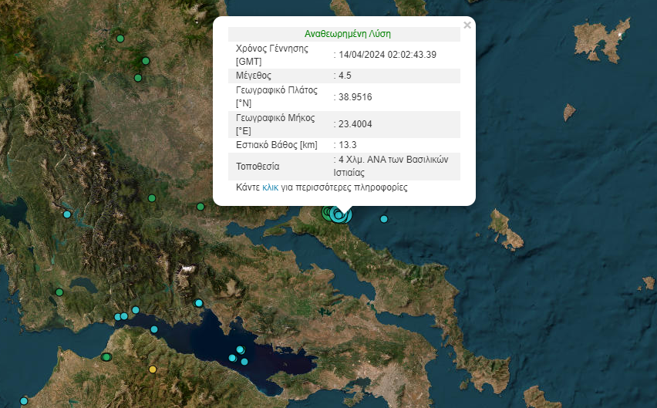Click the middle of the three upper-left green markers
The height and width of the screenshot is (408, 657).
pos(145,61)
